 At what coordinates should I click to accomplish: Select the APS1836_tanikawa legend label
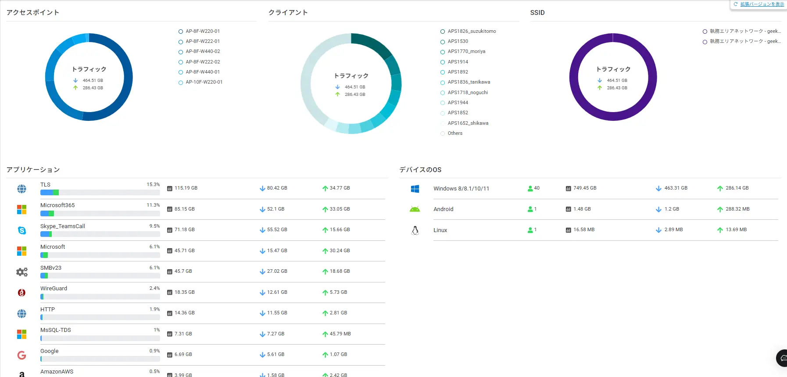469,82
